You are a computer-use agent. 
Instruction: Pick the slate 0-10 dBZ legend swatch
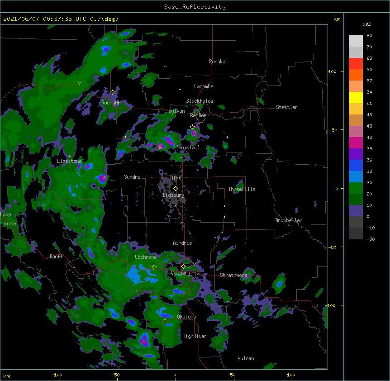pyautogui.click(x=356, y=211)
